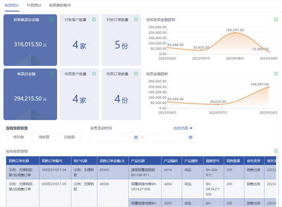This screenshot has height=207, width=282.
Task: Click the start date input field
Action: click(115, 137)
